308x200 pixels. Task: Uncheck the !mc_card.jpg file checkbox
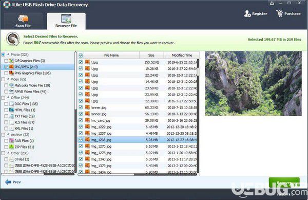pyautogui.click(x=81, y=120)
